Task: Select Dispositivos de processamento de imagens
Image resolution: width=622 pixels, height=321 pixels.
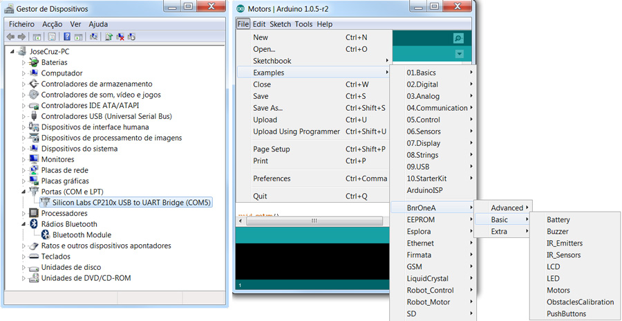Action: (111, 138)
